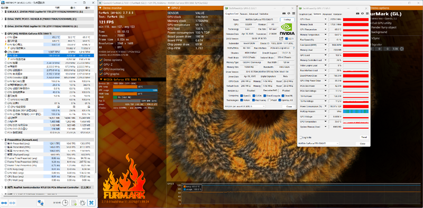The height and width of the screenshot is (208, 423).
Task: Toggle the GPU monitoring checkbox in FurMark
Action: (101, 69)
